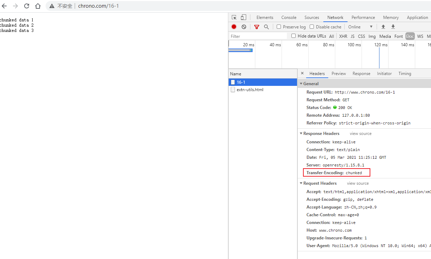Image resolution: width=431 pixels, height=259 pixels.
Task: Open the Timing tab of the request
Action: click(405, 74)
